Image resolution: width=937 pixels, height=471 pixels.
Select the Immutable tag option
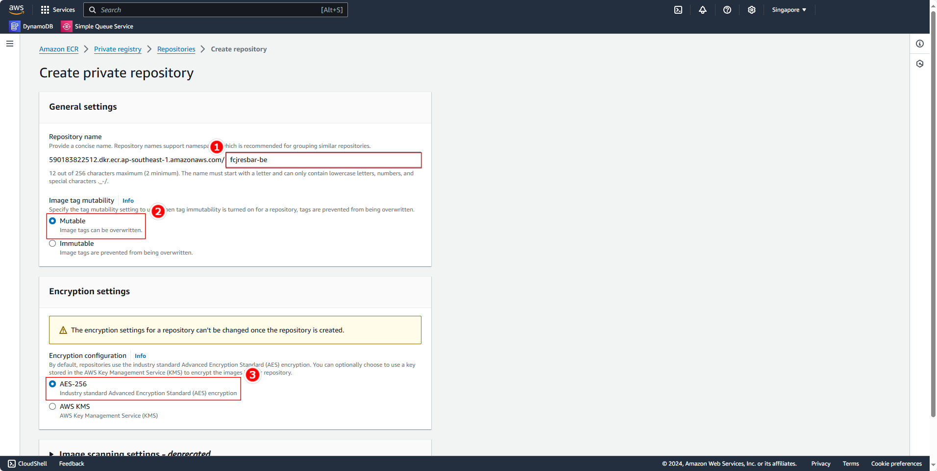52,243
